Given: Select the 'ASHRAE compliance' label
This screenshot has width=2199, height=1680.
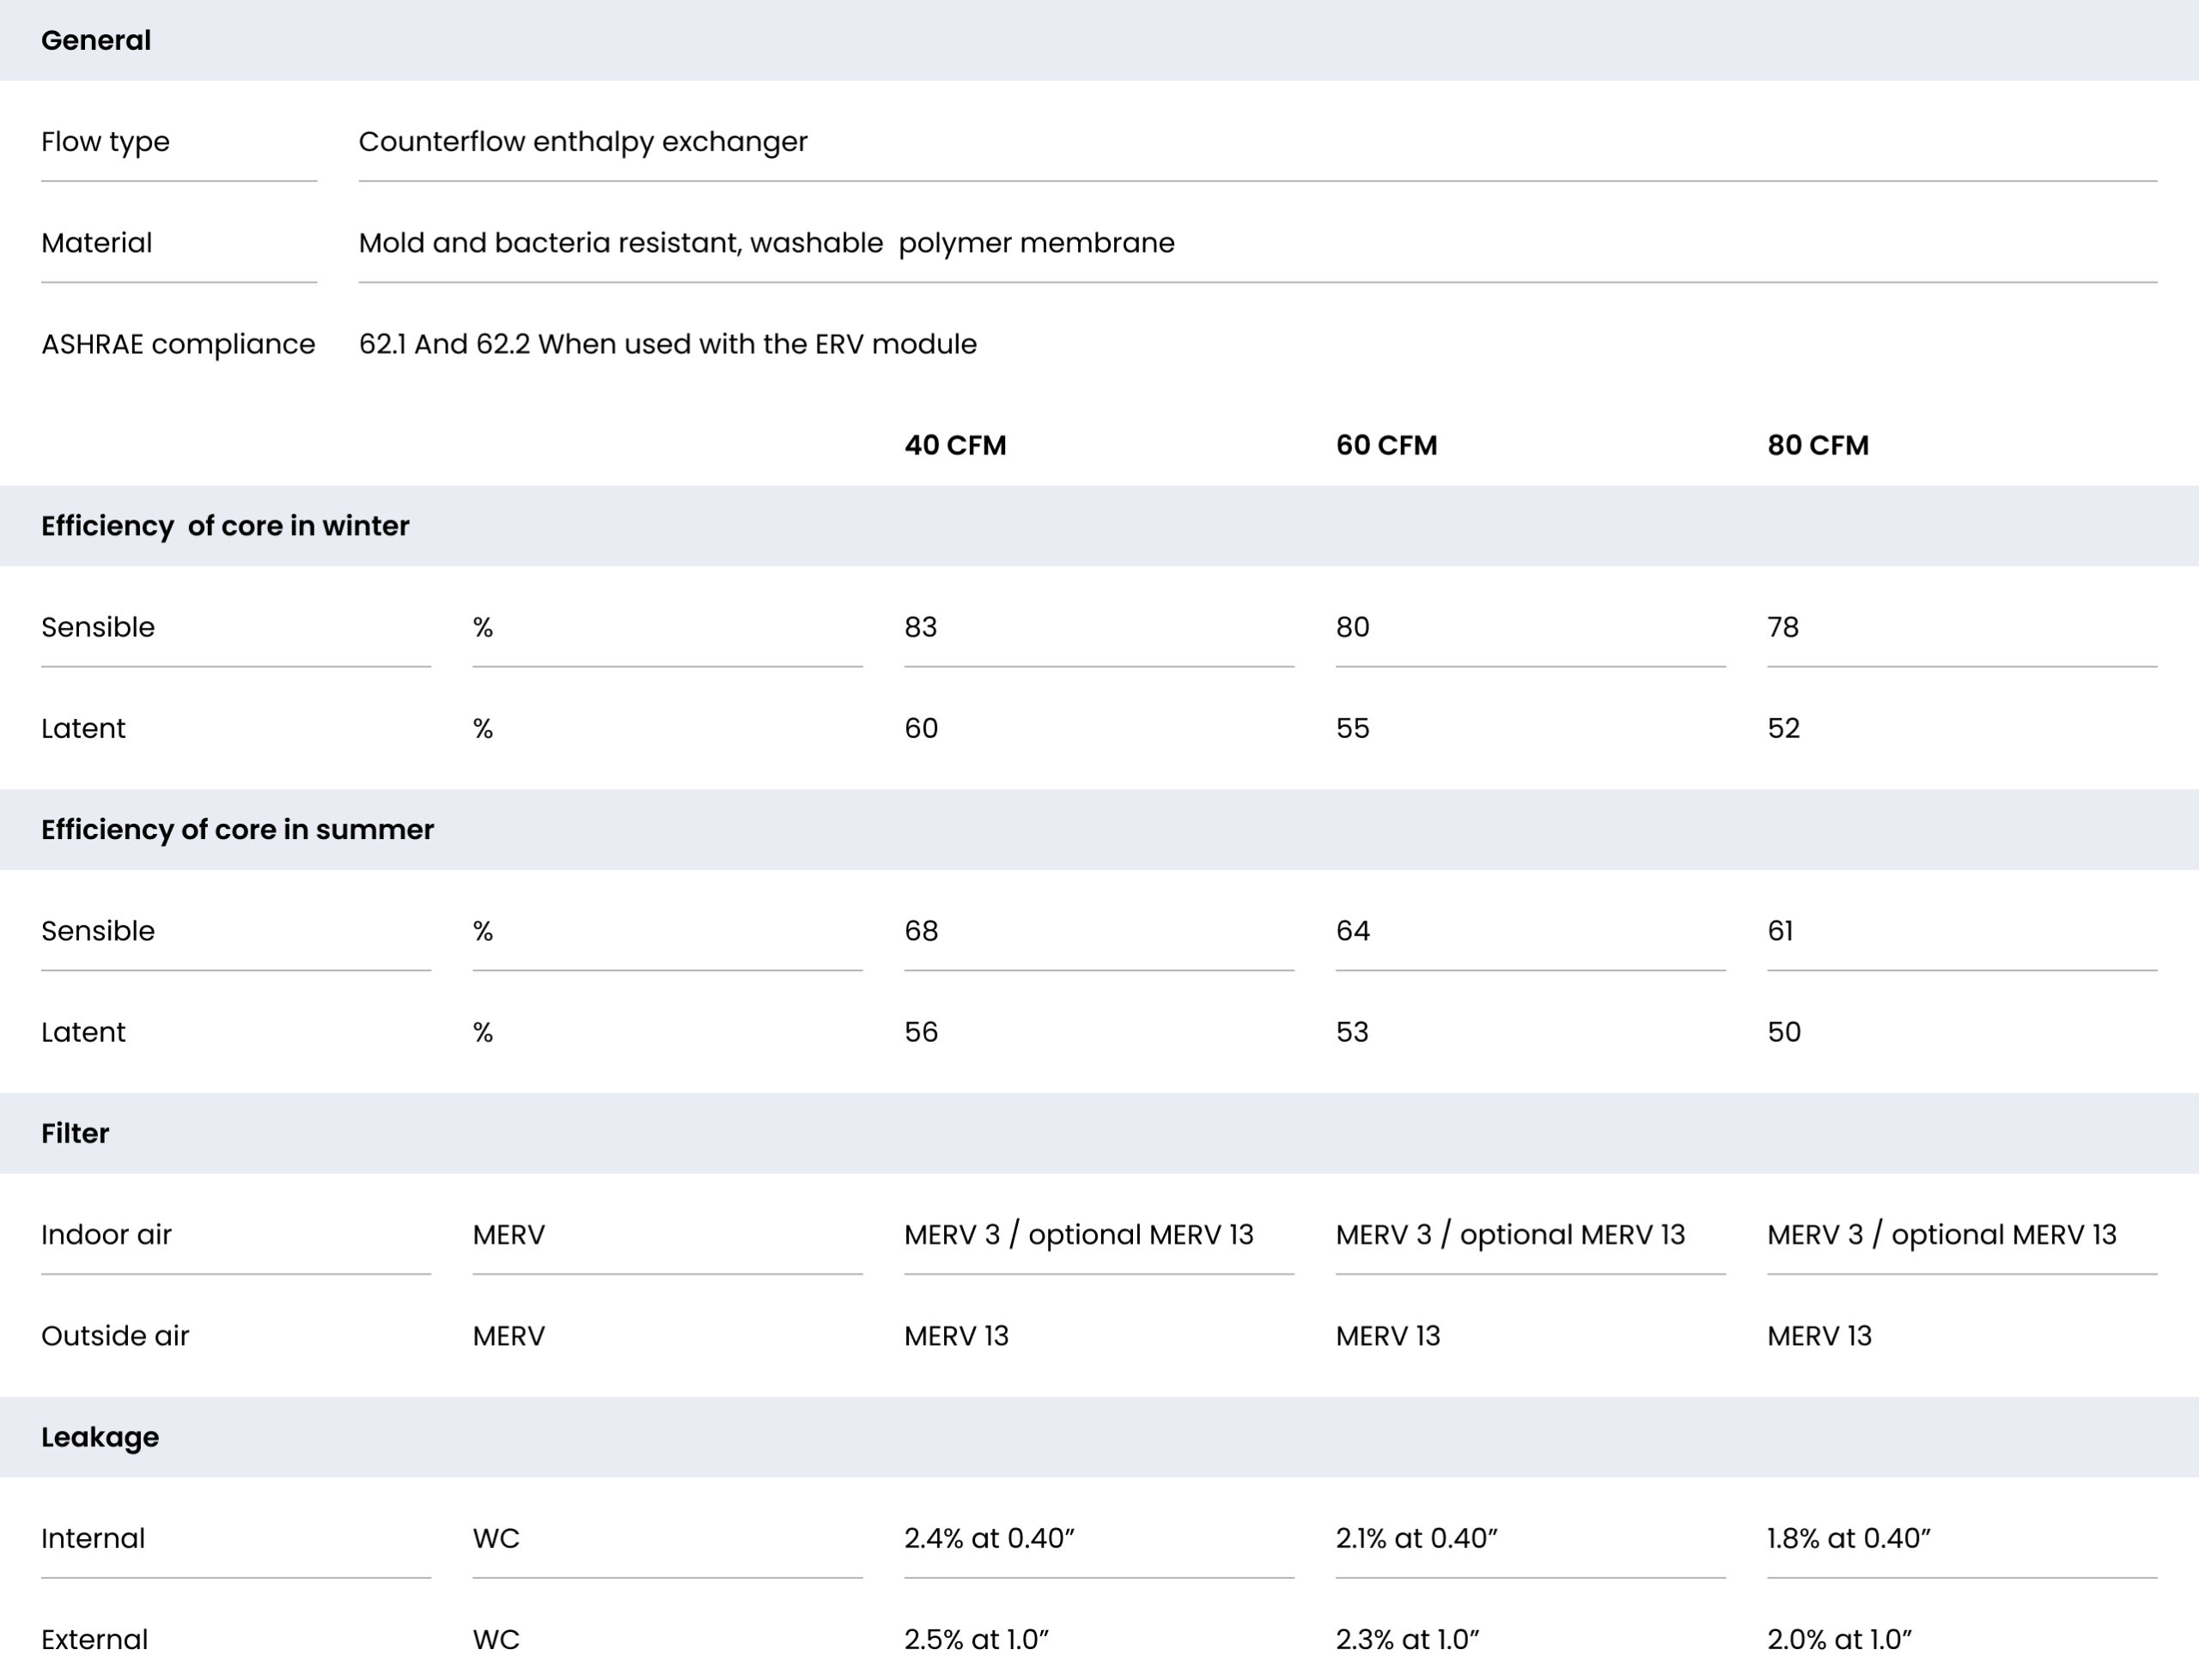Looking at the screenshot, I should pyautogui.click(x=178, y=344).
